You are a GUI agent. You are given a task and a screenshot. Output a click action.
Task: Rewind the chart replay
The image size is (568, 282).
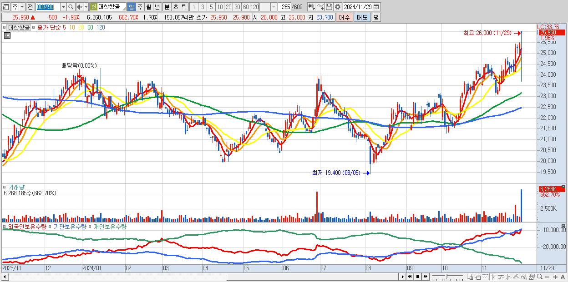[x=410, y=277]
